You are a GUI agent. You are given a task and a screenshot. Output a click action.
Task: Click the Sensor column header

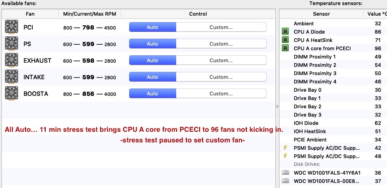click(322, 14)
